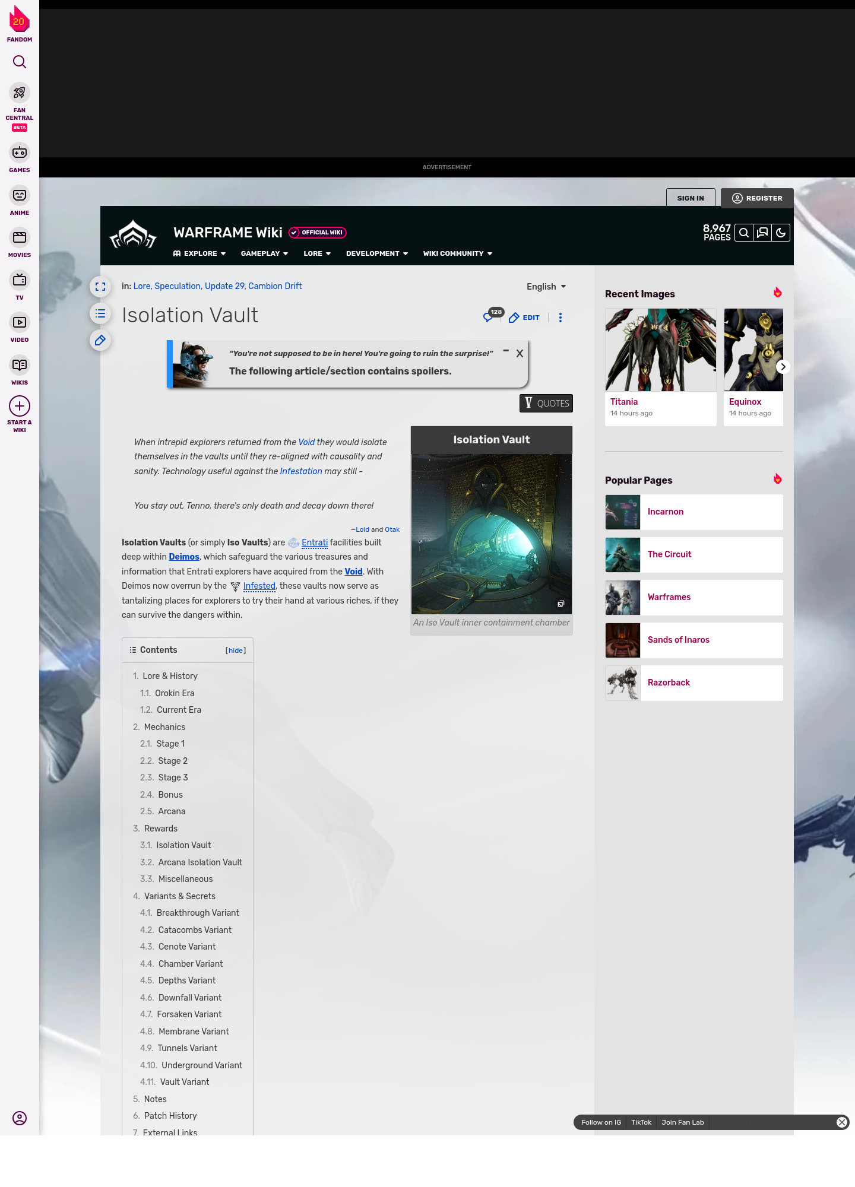This screenshot has width=855, height=1187.
Task: Minimize the spoiler warning banner
Action: (506, 351)
